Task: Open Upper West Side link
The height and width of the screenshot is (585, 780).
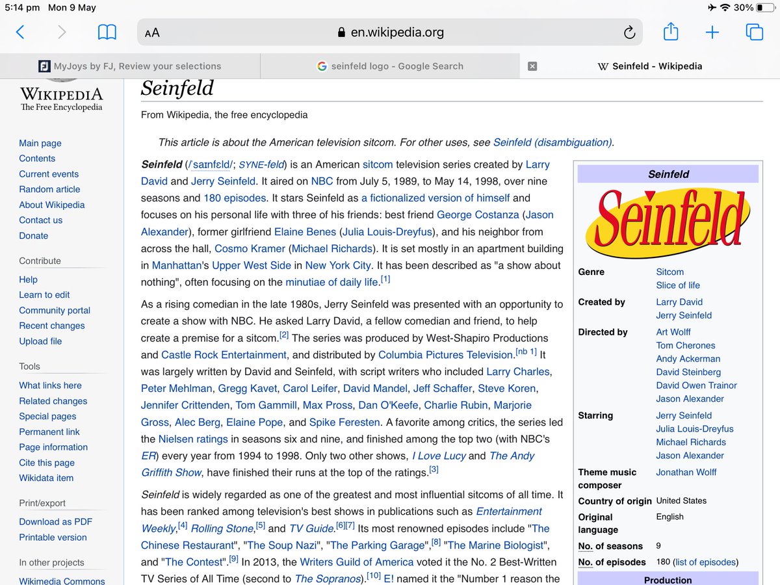Action: click(x=252, y=266)
